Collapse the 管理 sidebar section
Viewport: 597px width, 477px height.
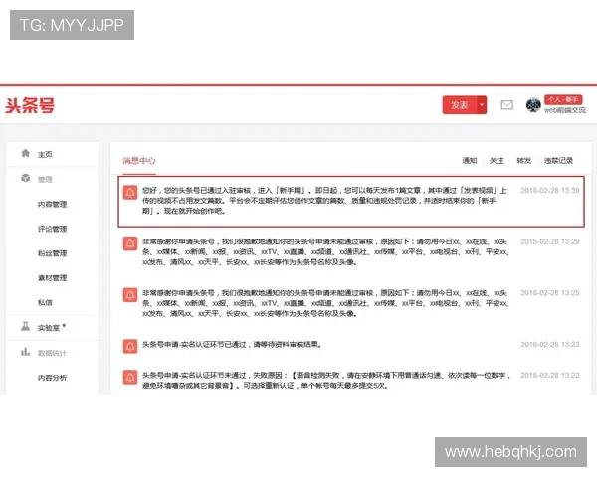point(45,179)
